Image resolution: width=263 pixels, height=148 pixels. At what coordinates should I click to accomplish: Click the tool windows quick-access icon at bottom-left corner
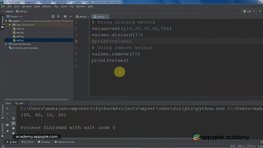(3, 146)
